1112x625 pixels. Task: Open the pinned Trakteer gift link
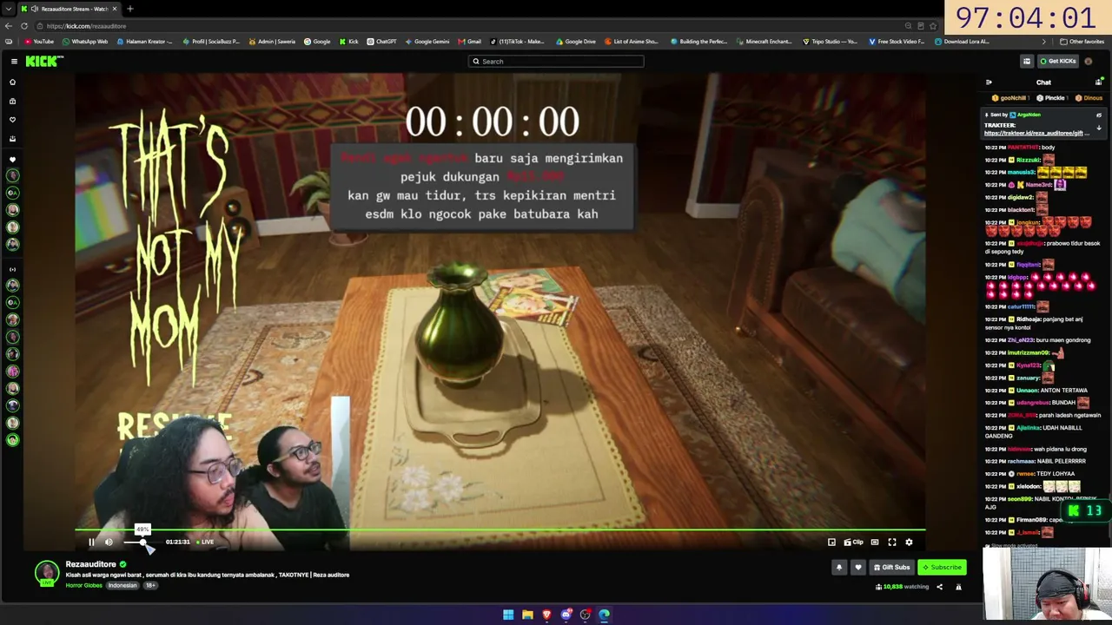point(1036,134)
